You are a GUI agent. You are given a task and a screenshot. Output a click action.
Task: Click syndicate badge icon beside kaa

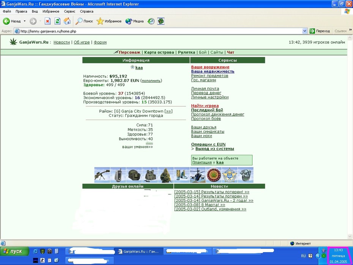(132, 67)
